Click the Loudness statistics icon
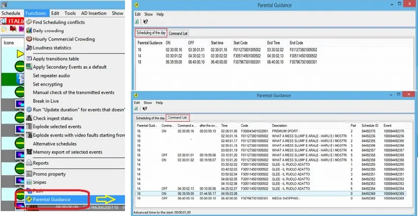The image size is (418, 216). coord(29,48)
